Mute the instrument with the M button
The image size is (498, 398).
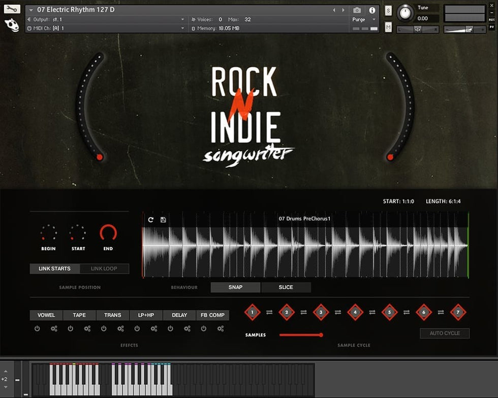388,27
